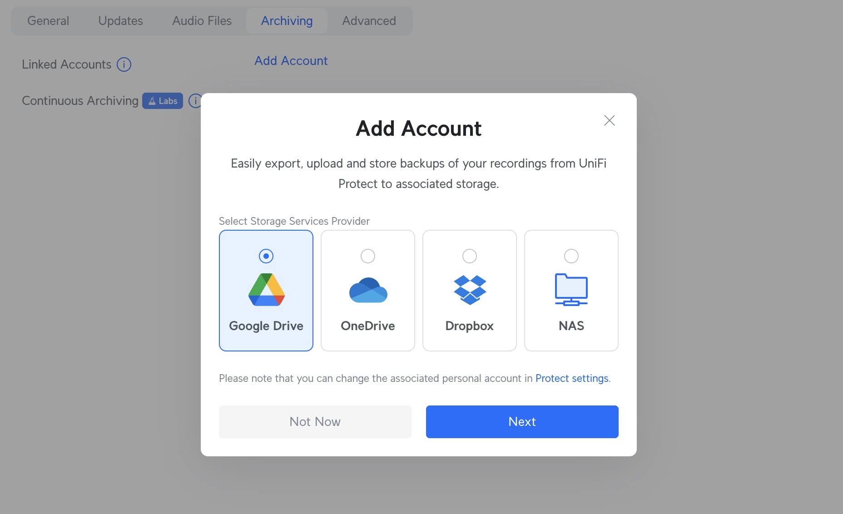
Task: Click the Continuous Archiving info icon
Action: point(195,101)
